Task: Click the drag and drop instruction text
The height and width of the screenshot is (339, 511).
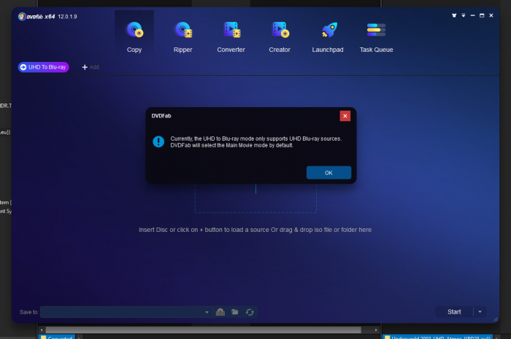Action: [255, 230]
